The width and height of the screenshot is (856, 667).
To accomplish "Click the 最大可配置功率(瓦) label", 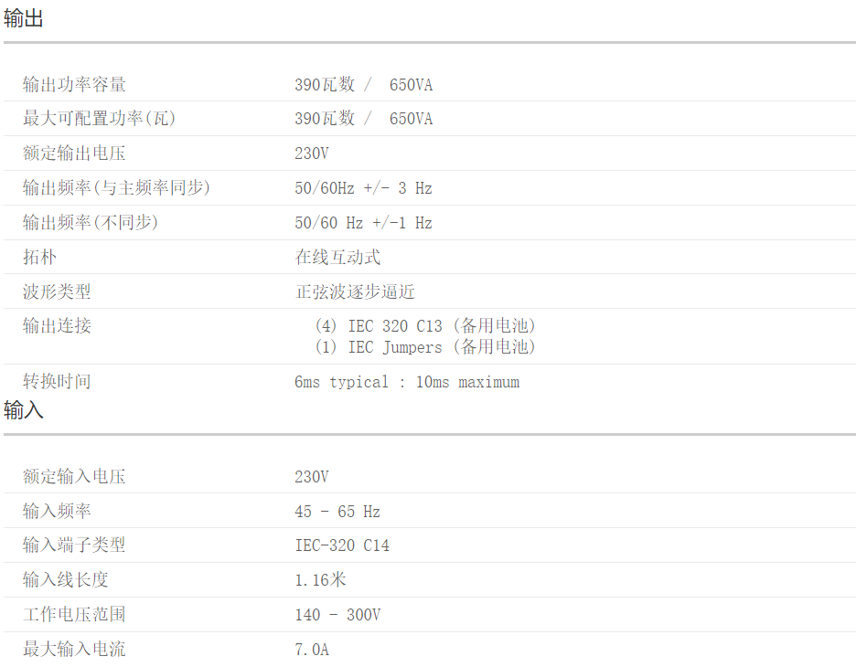I will (100, 119).
